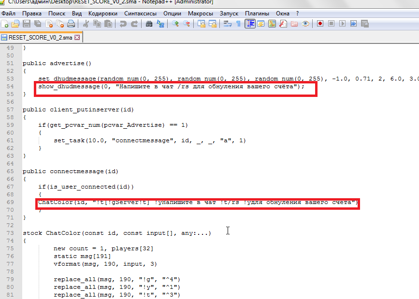
Task: Click the show_dhudmessage code line
Action: tap(171, 86)
